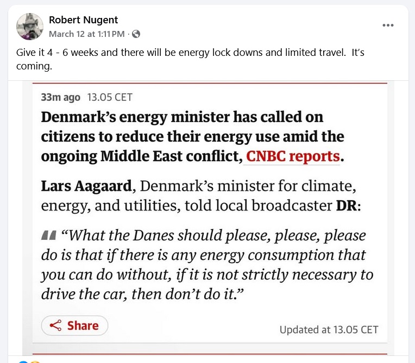Open Robert Nugent's profile name link
The image size is (415, 363).
pyautogui.click(x=83, y=20)
